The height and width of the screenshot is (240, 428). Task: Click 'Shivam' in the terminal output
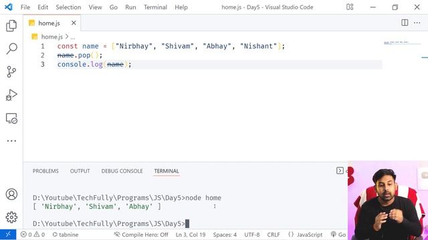click(x=101, y=207)
